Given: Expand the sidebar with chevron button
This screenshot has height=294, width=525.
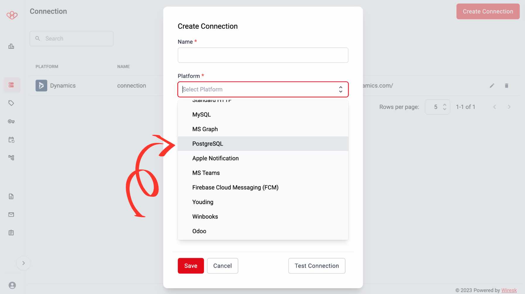Looking at the screenshot, I should pos(23,263).
